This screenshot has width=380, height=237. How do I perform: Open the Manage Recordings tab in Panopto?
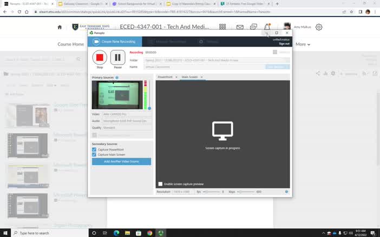coord(167,42)
